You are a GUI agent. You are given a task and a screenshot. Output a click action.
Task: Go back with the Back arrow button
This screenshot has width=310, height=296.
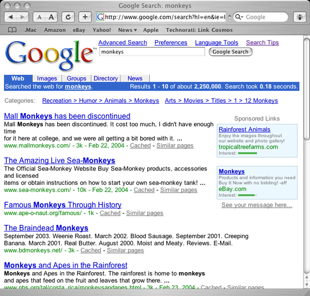click(x=11, y=17)
